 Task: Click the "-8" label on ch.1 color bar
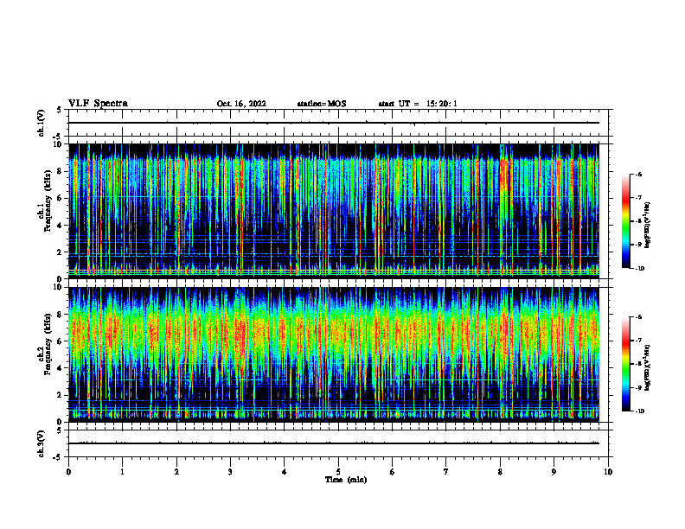click(x=638, y=221)
